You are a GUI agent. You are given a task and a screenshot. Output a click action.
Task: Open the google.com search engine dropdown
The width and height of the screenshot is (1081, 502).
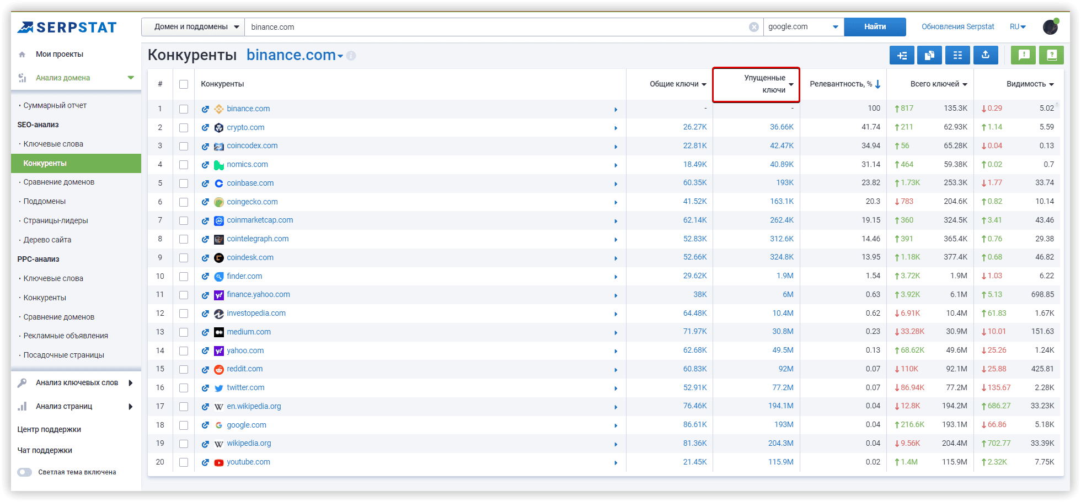click(x=804, y=27)
